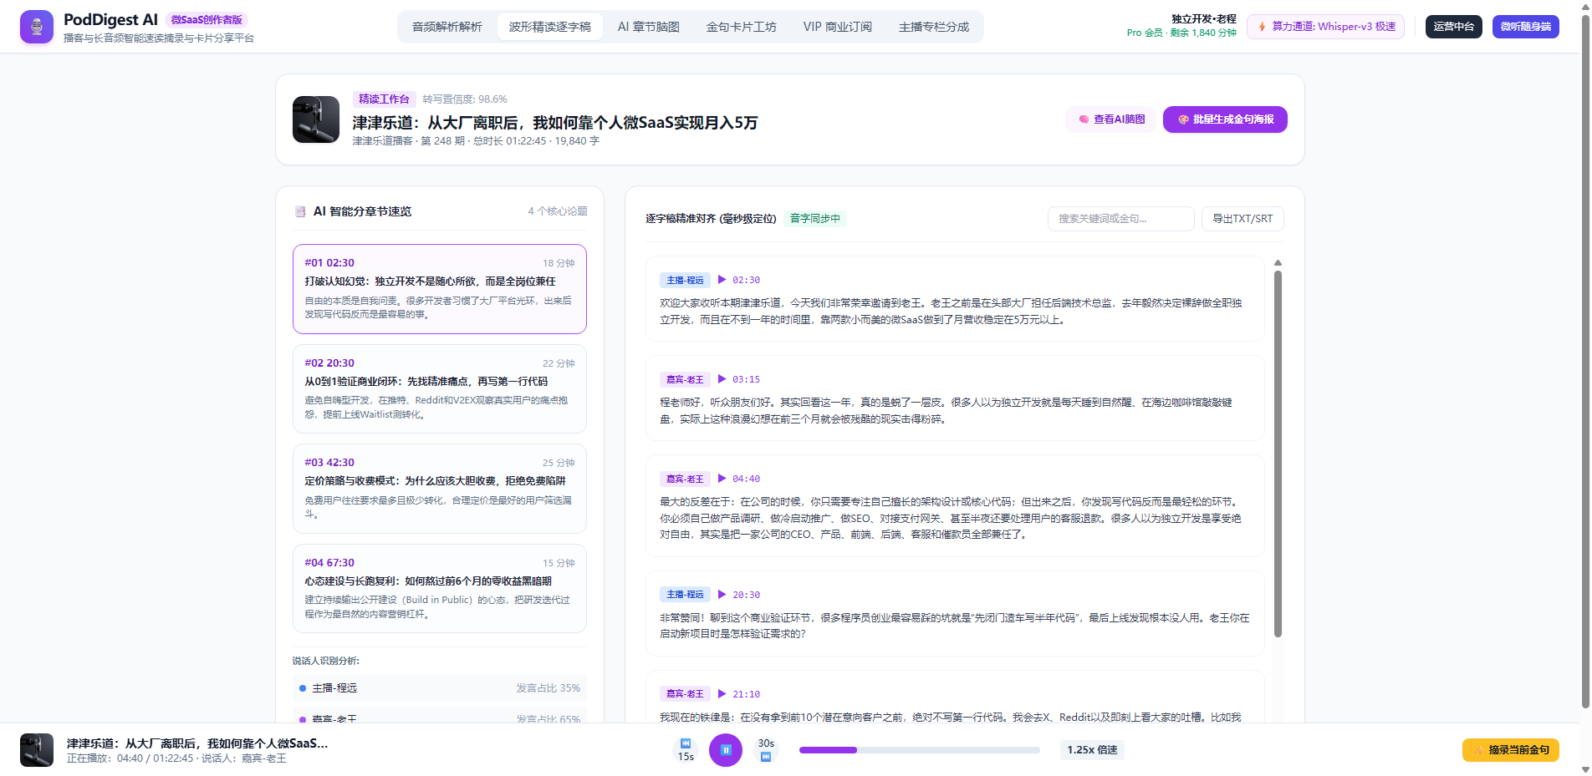The image size is (1592, 776).
Task: Click 批量生成金句海报 button
Action: point(1225,119)
